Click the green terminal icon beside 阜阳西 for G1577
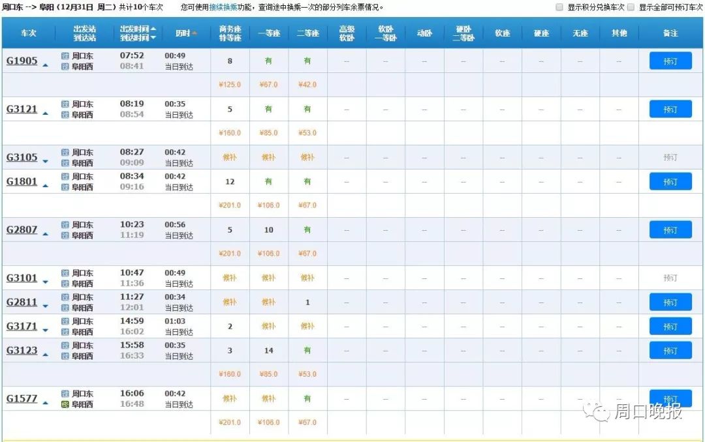The width and height of the screenshot is (705, 442). (x=65, y=404)
